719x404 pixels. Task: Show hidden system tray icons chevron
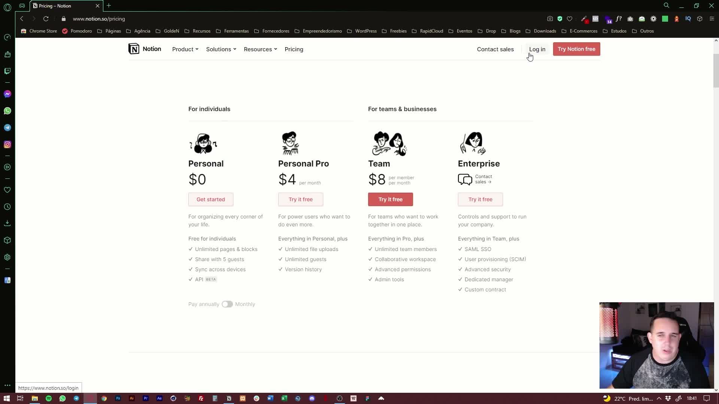659,398
